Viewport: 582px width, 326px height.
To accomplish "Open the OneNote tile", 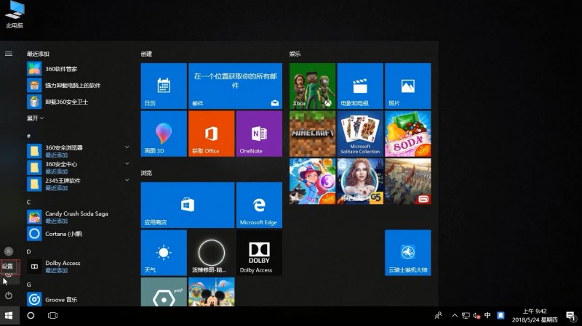I will point(259,134).
